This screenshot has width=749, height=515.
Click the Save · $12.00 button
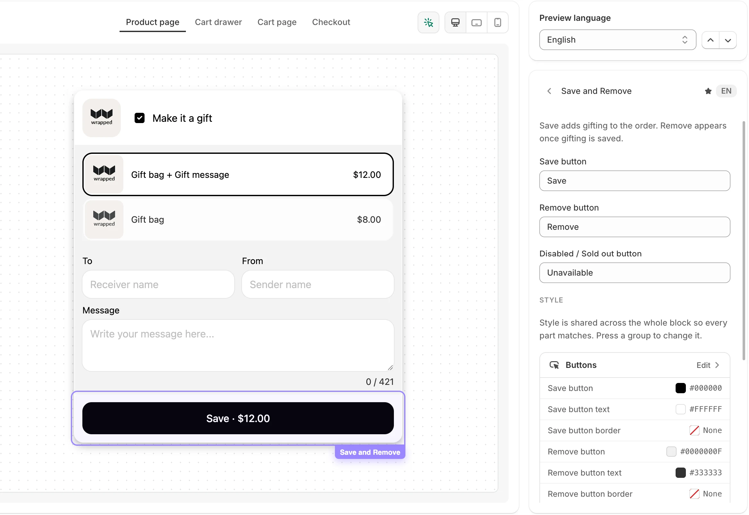click(238, 419)
